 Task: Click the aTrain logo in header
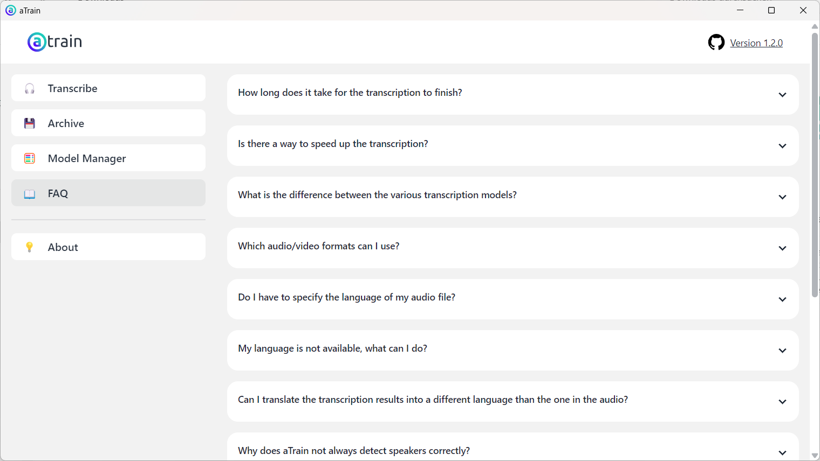click(54, 41)
